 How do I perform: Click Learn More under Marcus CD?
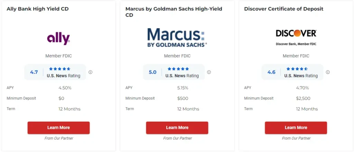tap(177, 127)
